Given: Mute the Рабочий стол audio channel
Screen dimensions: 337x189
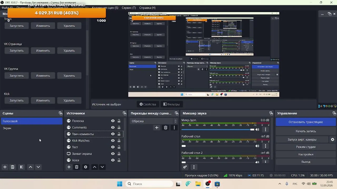Looking at the screenshot, I should coord(257,146).
